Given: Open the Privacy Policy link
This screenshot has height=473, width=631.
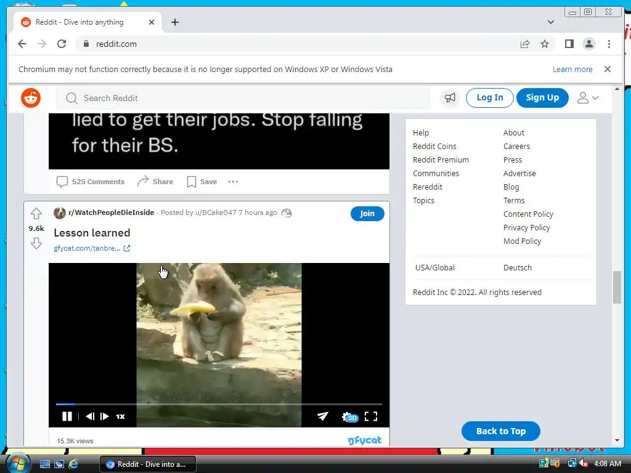Looking at the screenshot, I should click(x=526, y=228).
